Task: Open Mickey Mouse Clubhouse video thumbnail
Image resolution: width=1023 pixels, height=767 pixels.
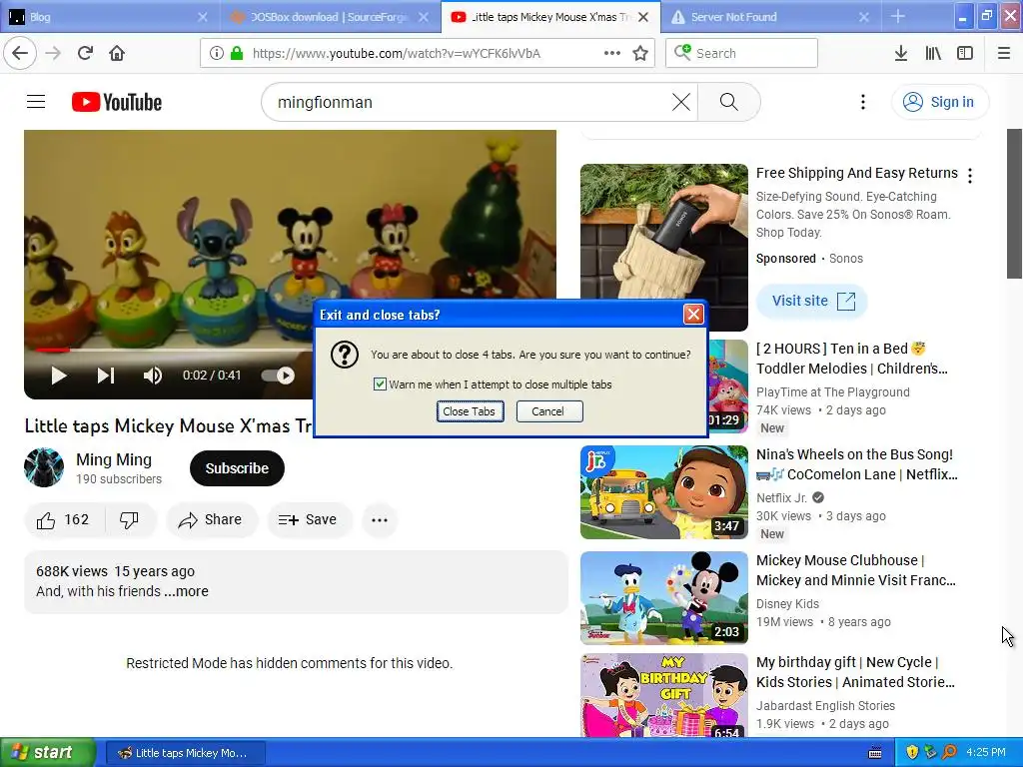Action: coord(664,598)
